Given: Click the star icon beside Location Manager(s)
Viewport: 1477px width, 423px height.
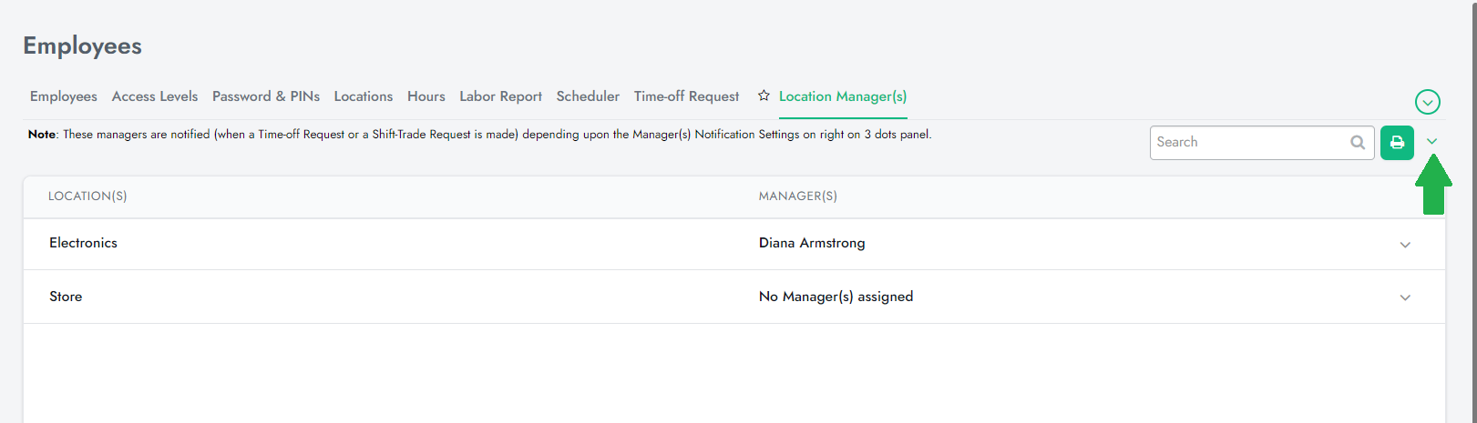Looking at the screenshot, I should coord(764,96).
